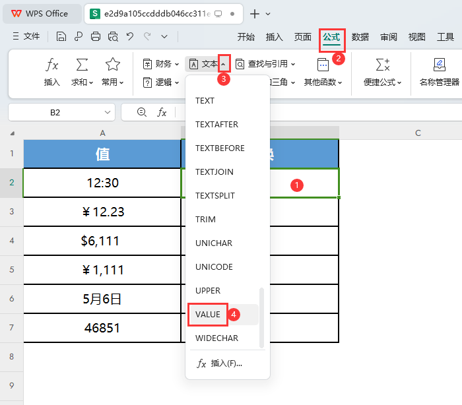Open the 常用 functions star dropdown
Viewport: 462px width, 405px height.
point(113,72)
